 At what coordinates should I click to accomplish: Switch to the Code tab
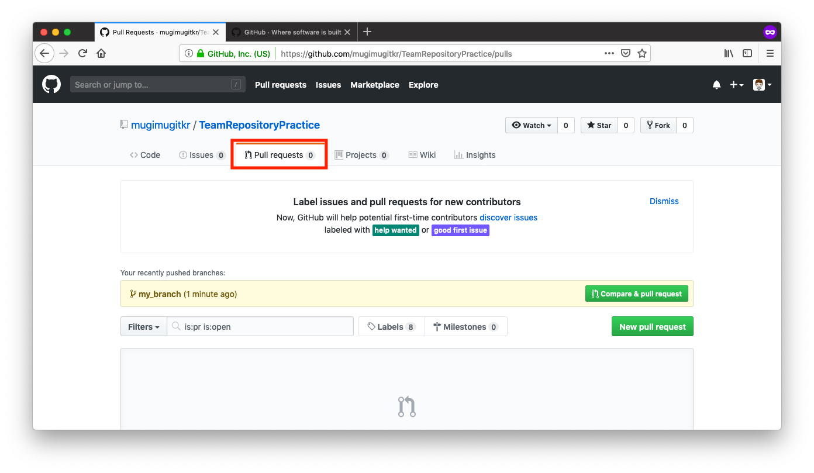click(x=145, y=155)
